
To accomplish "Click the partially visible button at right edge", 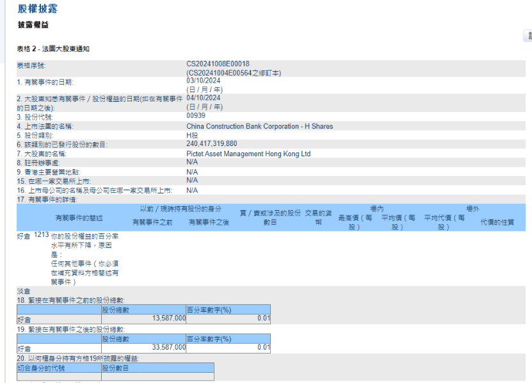I will (528, 37).
